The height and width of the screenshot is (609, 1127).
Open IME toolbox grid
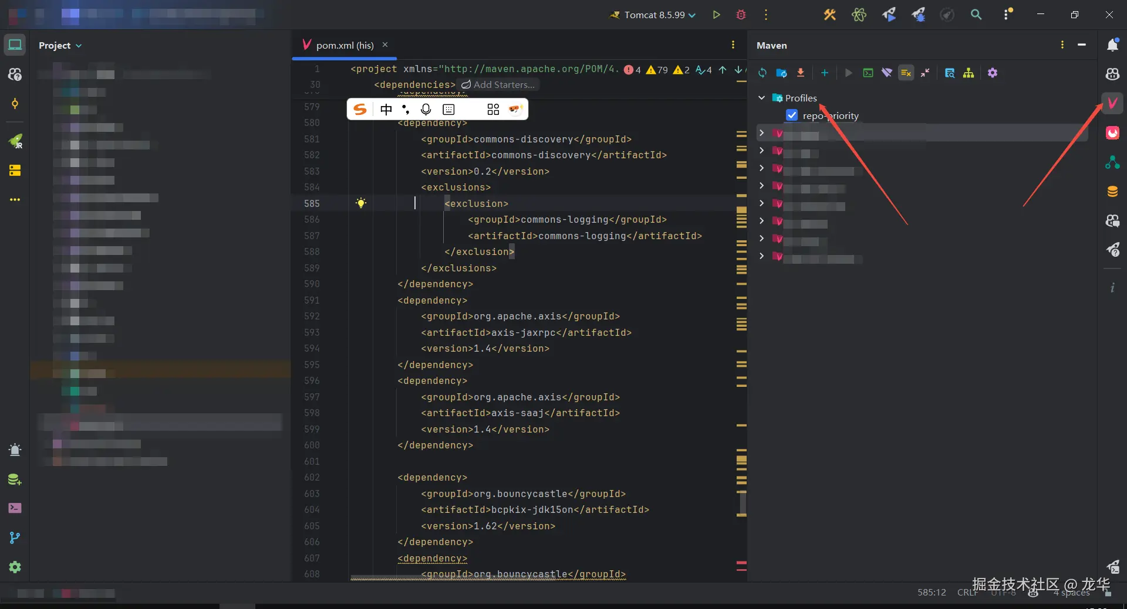(493, 109)
